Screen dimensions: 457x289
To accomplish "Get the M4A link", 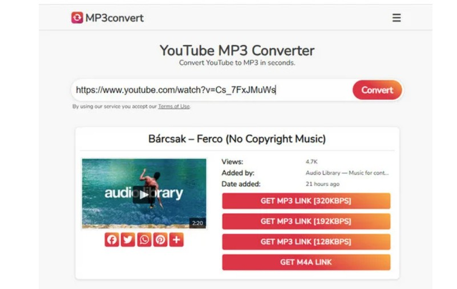I will coord(306,262).
